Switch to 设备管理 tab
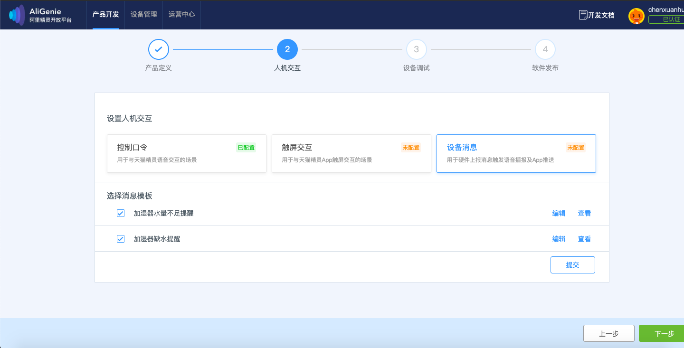 coord(144,15)
